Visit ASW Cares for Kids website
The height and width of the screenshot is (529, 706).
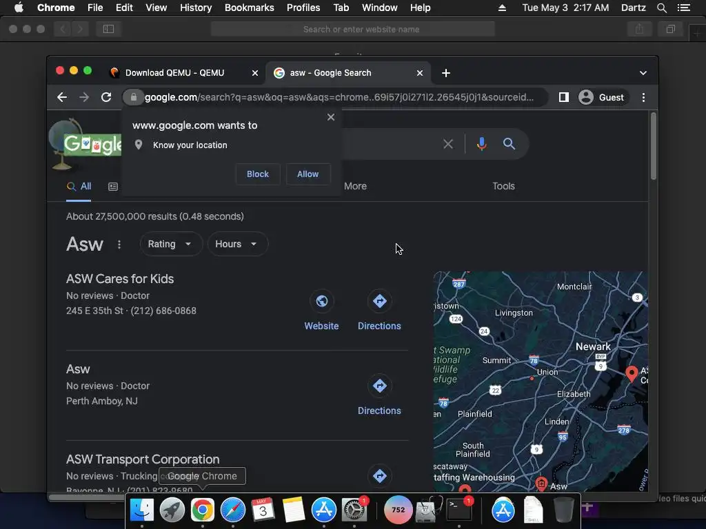point(321,311)
